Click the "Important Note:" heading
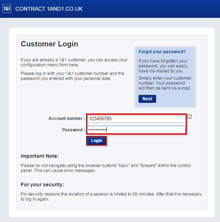Screen dimensions: 220x222 [40, 156]
